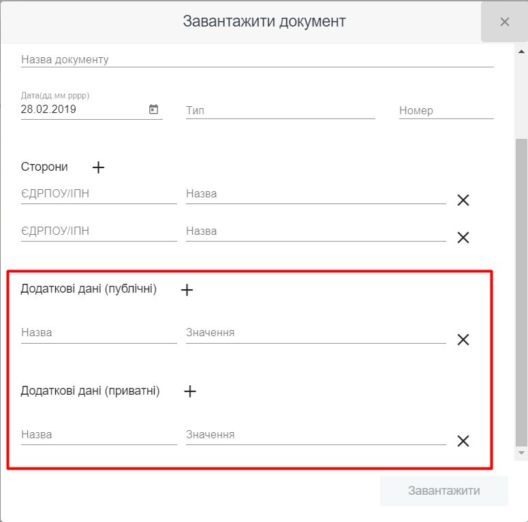
Task: Delete the private additional data row
Action: point(463,441)
